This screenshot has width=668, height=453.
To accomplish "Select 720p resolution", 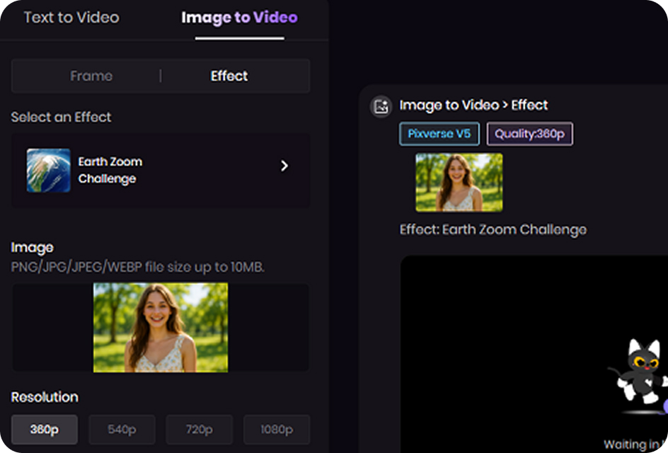I will [x=199, y=429].
